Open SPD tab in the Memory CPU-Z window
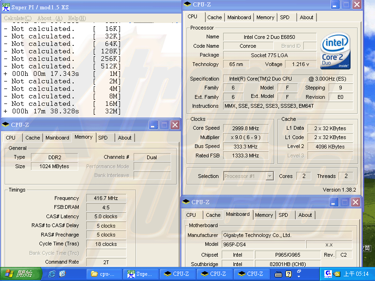 (103, 138)
